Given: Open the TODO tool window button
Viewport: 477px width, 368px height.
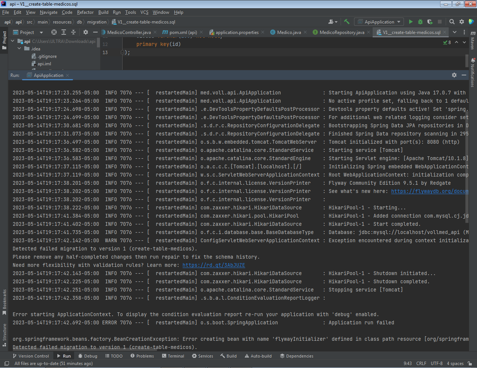Looking at the screenshot, I should pyautogui.click(x=114, y=356).
